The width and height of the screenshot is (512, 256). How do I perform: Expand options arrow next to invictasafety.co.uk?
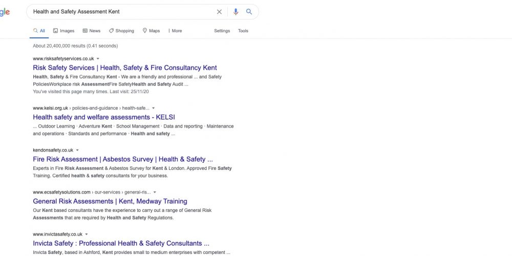(x=87, y=234)
